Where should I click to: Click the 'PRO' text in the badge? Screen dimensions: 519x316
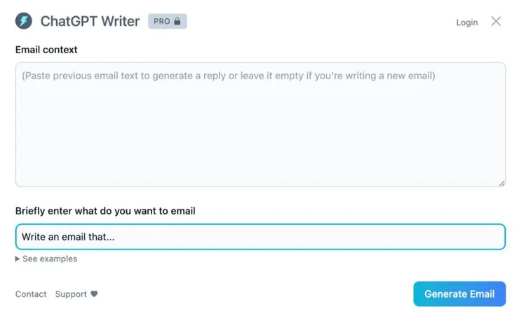pyautogui.click(x=162, y=21)
